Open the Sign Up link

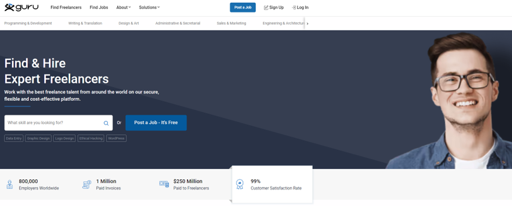(x=273, y=8)
